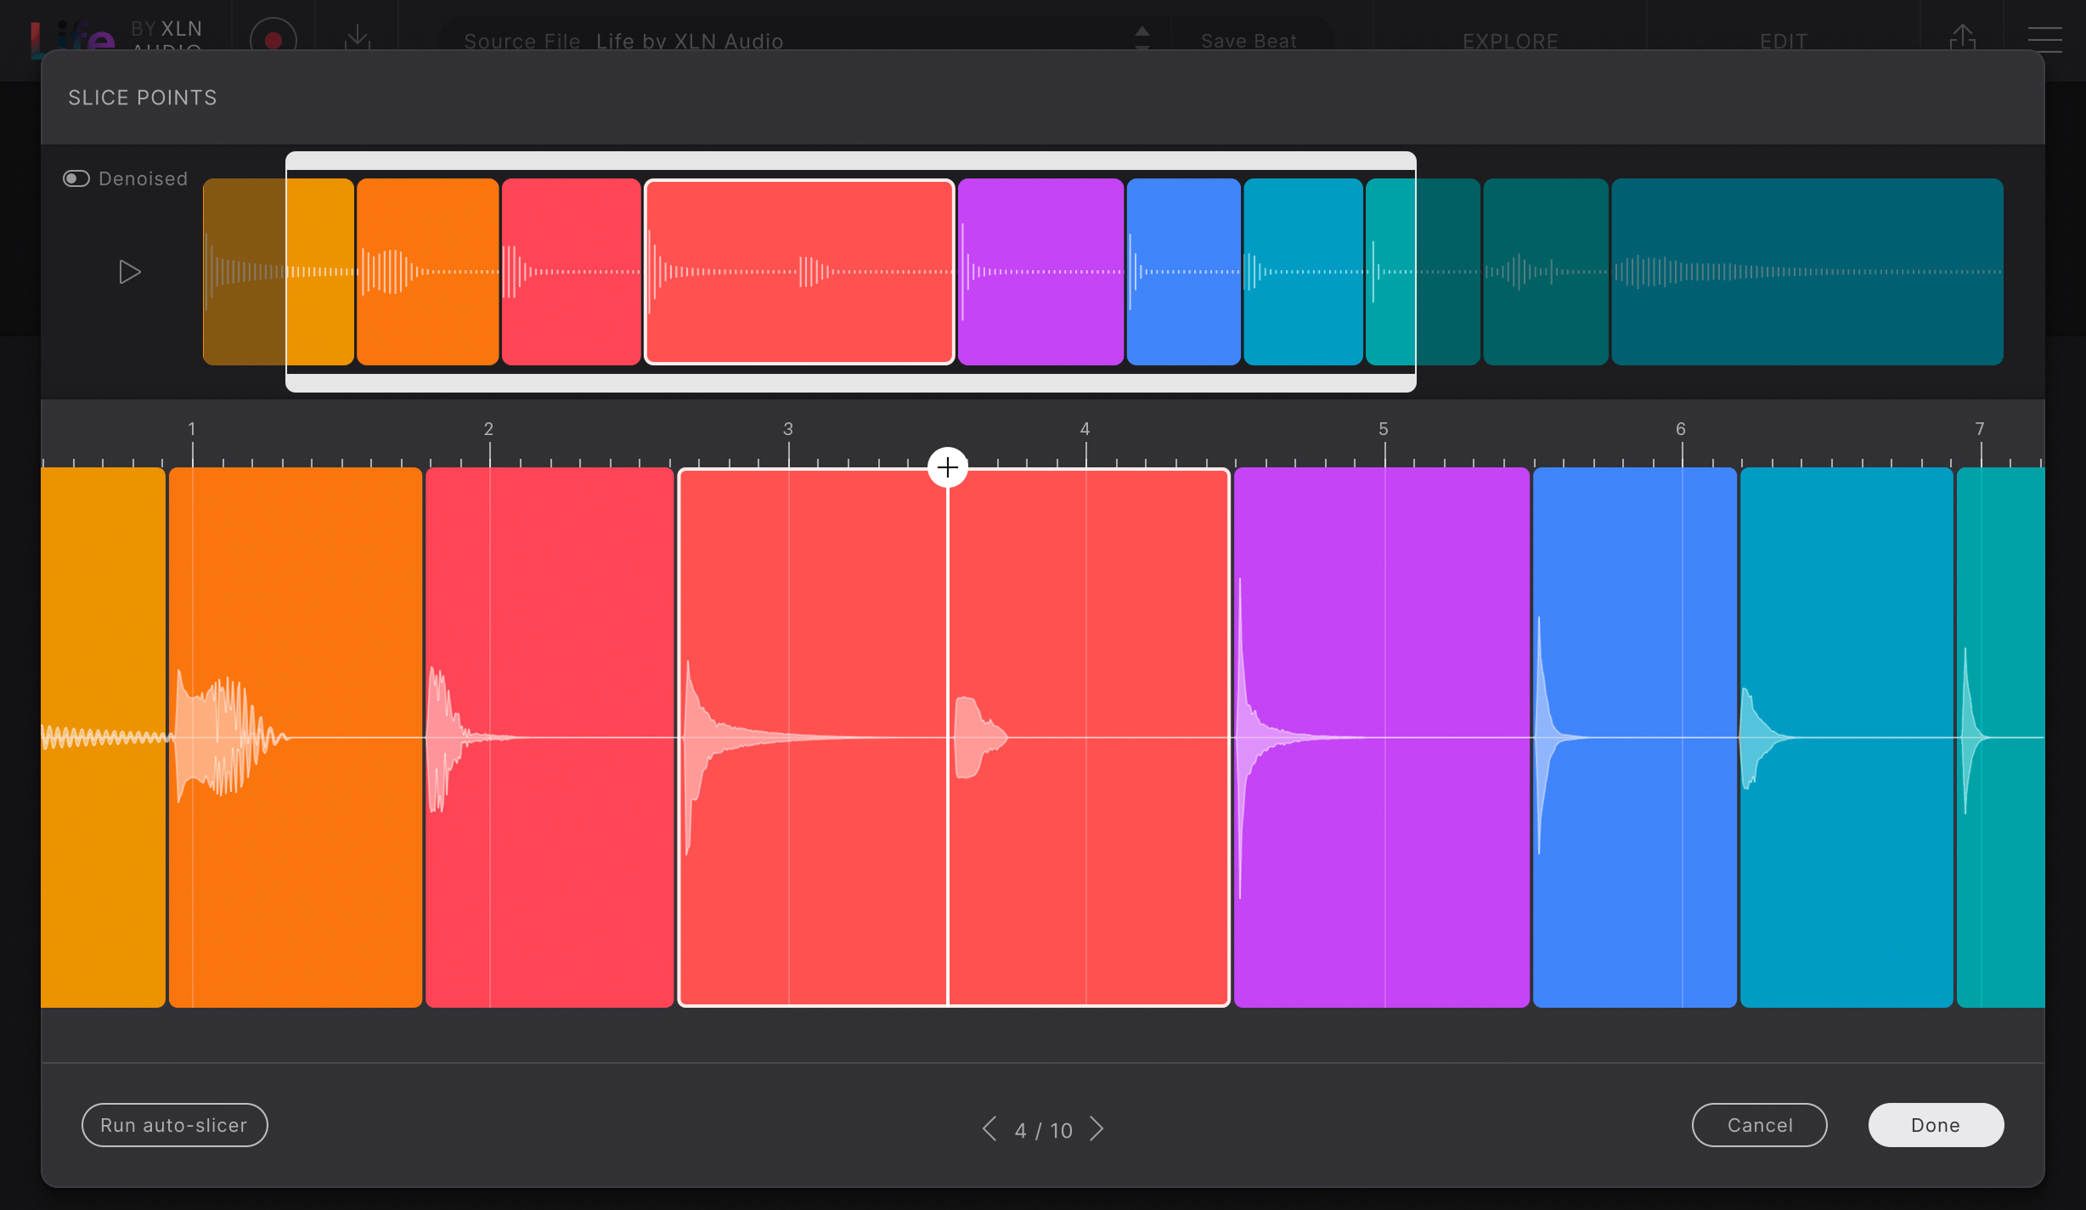Click Save Beat in background toolbar

1249,41
